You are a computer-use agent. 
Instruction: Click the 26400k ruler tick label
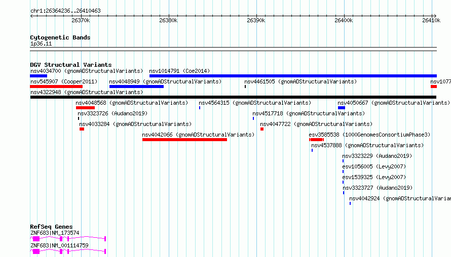[x=344, y=20]
